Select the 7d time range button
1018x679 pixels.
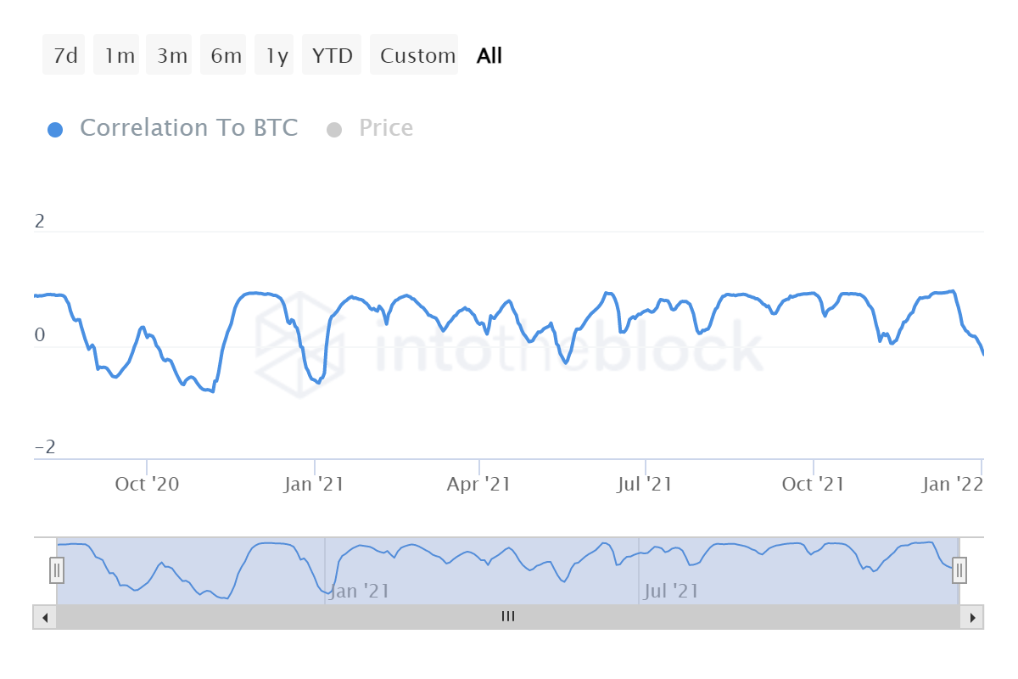64,56
